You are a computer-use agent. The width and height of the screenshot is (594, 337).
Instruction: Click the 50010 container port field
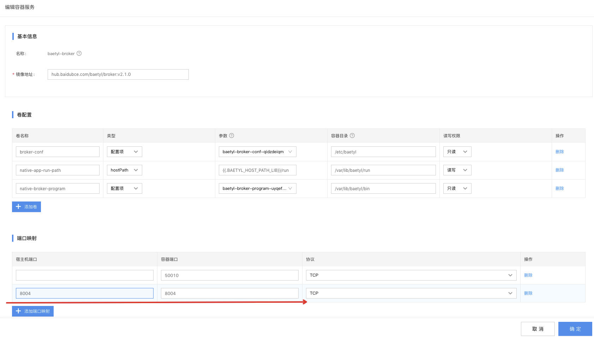click(x=230, y=275)
